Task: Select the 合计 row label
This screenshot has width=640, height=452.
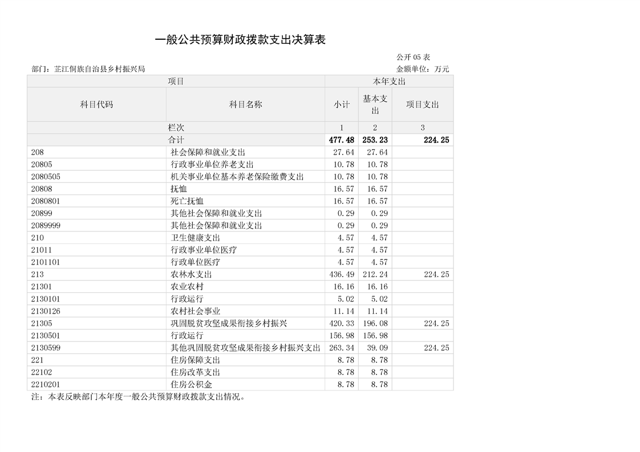Action: (176, 140)
